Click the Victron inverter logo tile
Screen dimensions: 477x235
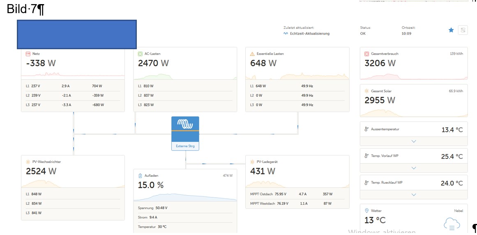point(185,123)
